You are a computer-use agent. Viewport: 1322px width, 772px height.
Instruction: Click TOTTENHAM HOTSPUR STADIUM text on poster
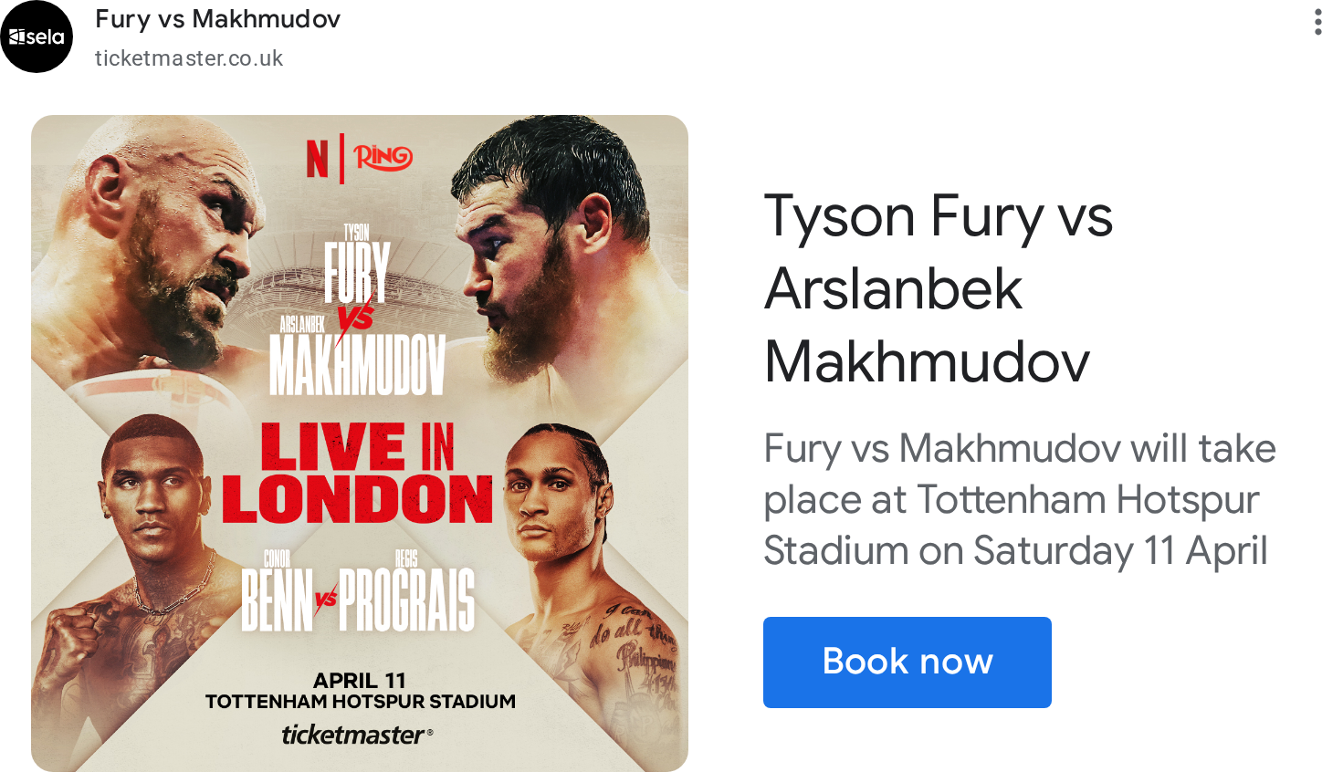click(x=361, y=702)
